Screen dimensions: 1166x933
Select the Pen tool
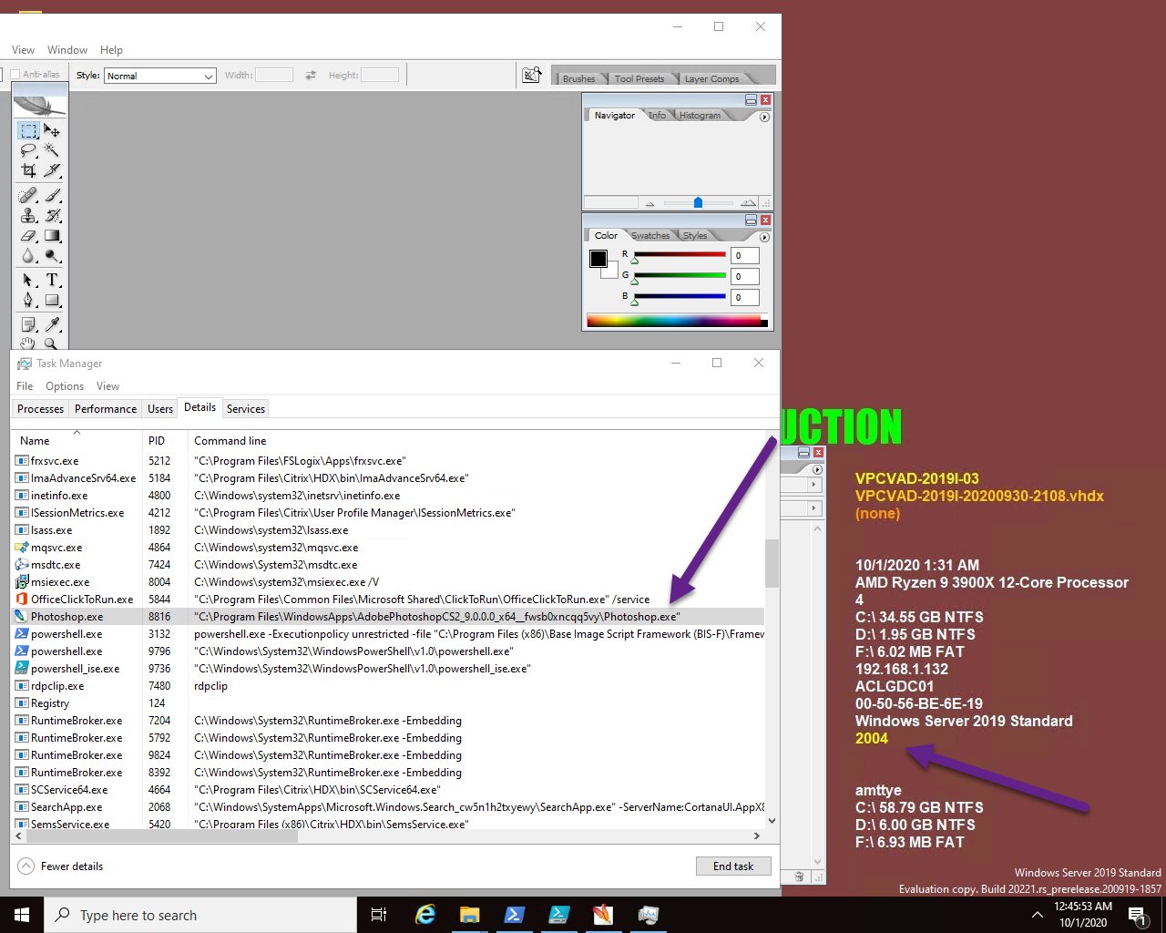click(x=29, y=300)
